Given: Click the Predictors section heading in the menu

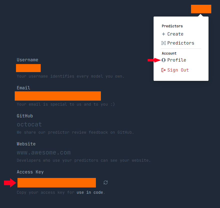Looking at the screenshot, I should pos(172,26).
